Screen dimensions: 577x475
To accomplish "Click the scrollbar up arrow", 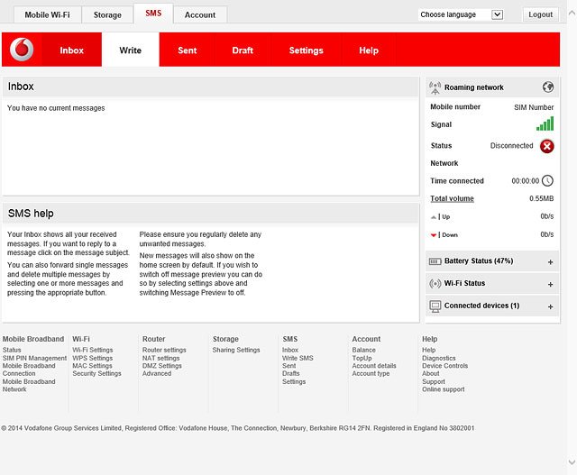I will (x=572, y=13).
